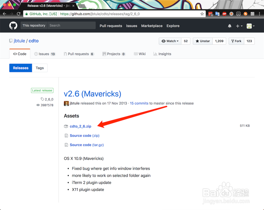Click the GitHub, Inc. [US] security lock
Viewport: 264px width, 210px height.
[26, 14]
